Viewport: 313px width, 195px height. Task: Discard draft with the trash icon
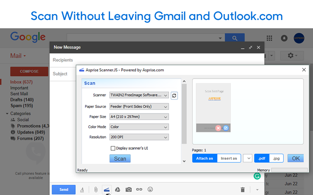[x=243, y=190]
